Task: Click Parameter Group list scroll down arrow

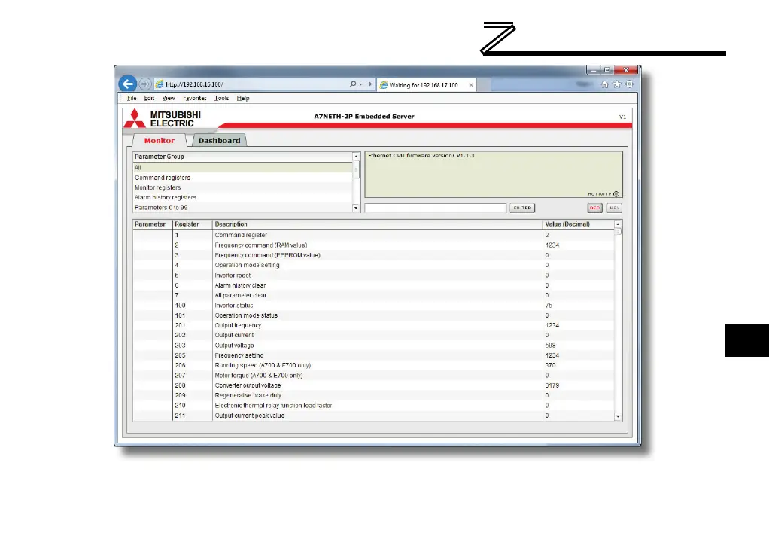Action: click(356, 208)
